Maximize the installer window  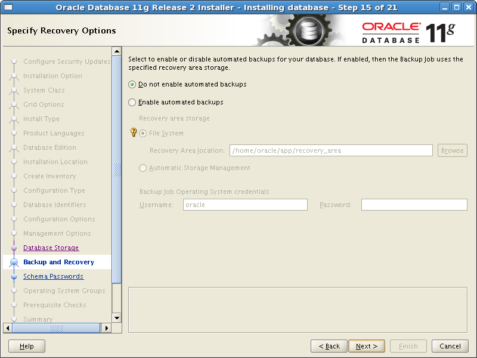point(457,7)
